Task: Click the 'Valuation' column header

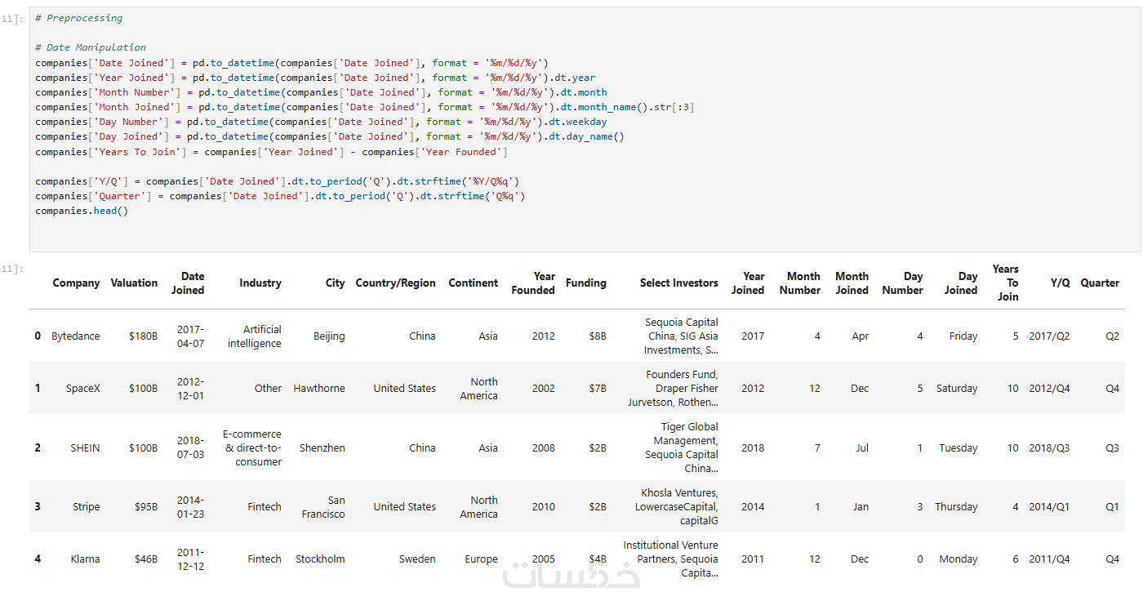Action: pos(134,283)
